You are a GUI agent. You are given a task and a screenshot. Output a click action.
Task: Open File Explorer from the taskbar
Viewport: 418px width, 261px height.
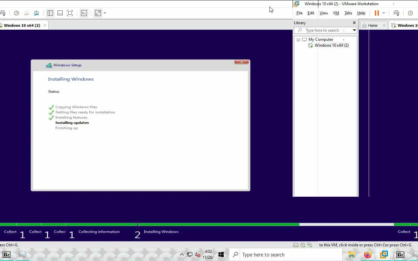click(351, 255)
